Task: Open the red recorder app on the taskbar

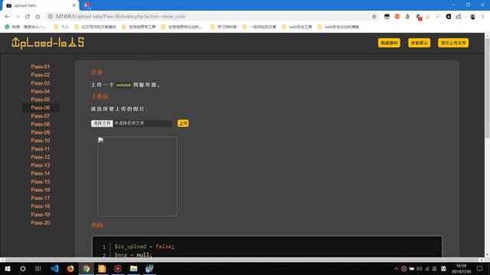Action: (x=118, y=268)
